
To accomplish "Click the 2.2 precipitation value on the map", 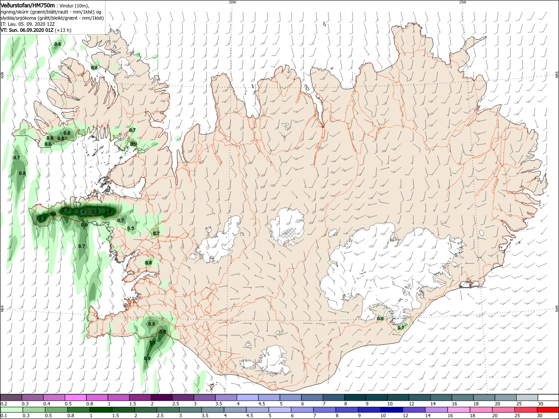I will click(95, 212).
